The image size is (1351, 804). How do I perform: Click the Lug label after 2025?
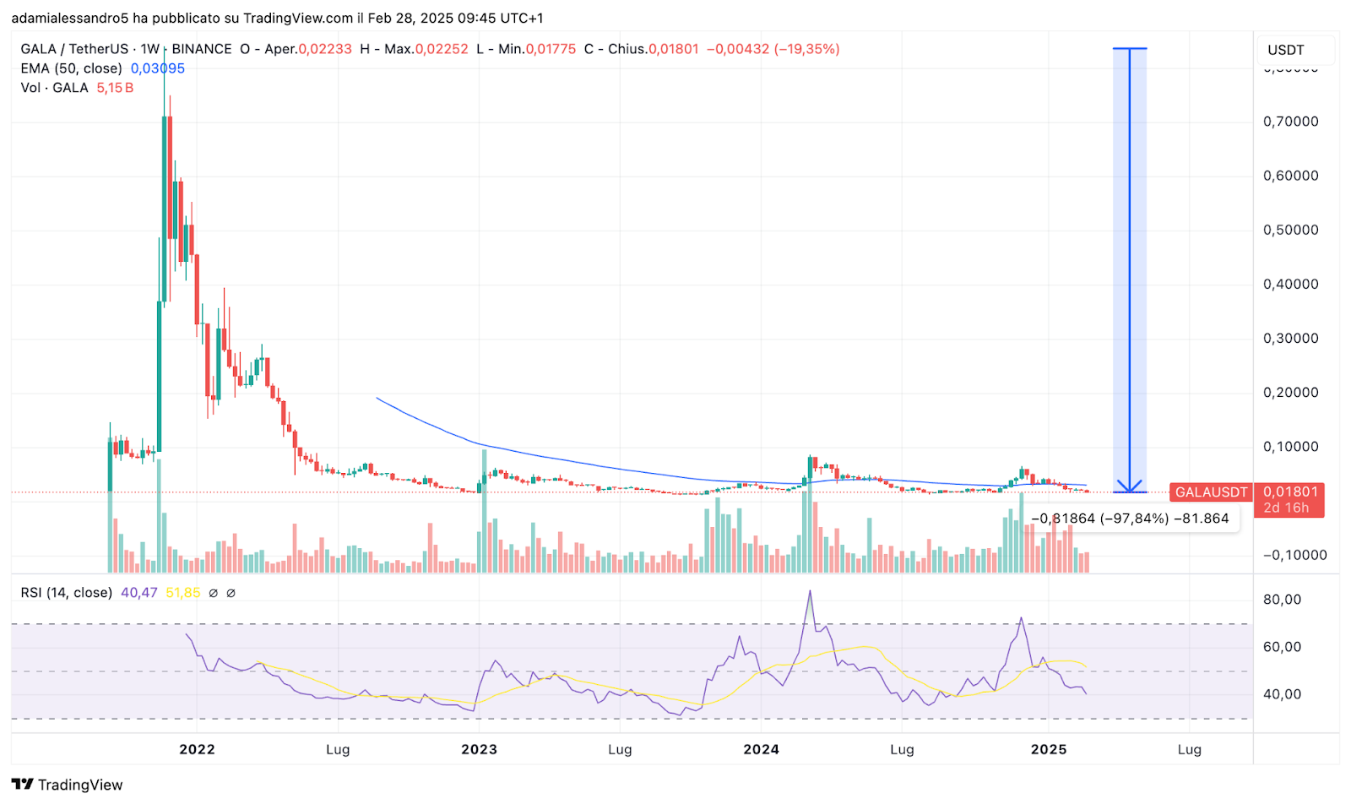pyautogui.click(x=1190, y=749)
